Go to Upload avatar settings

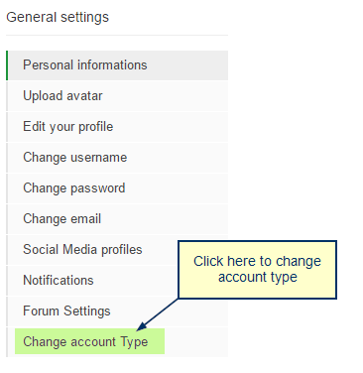pyautogui.click(x=117, y=96)
